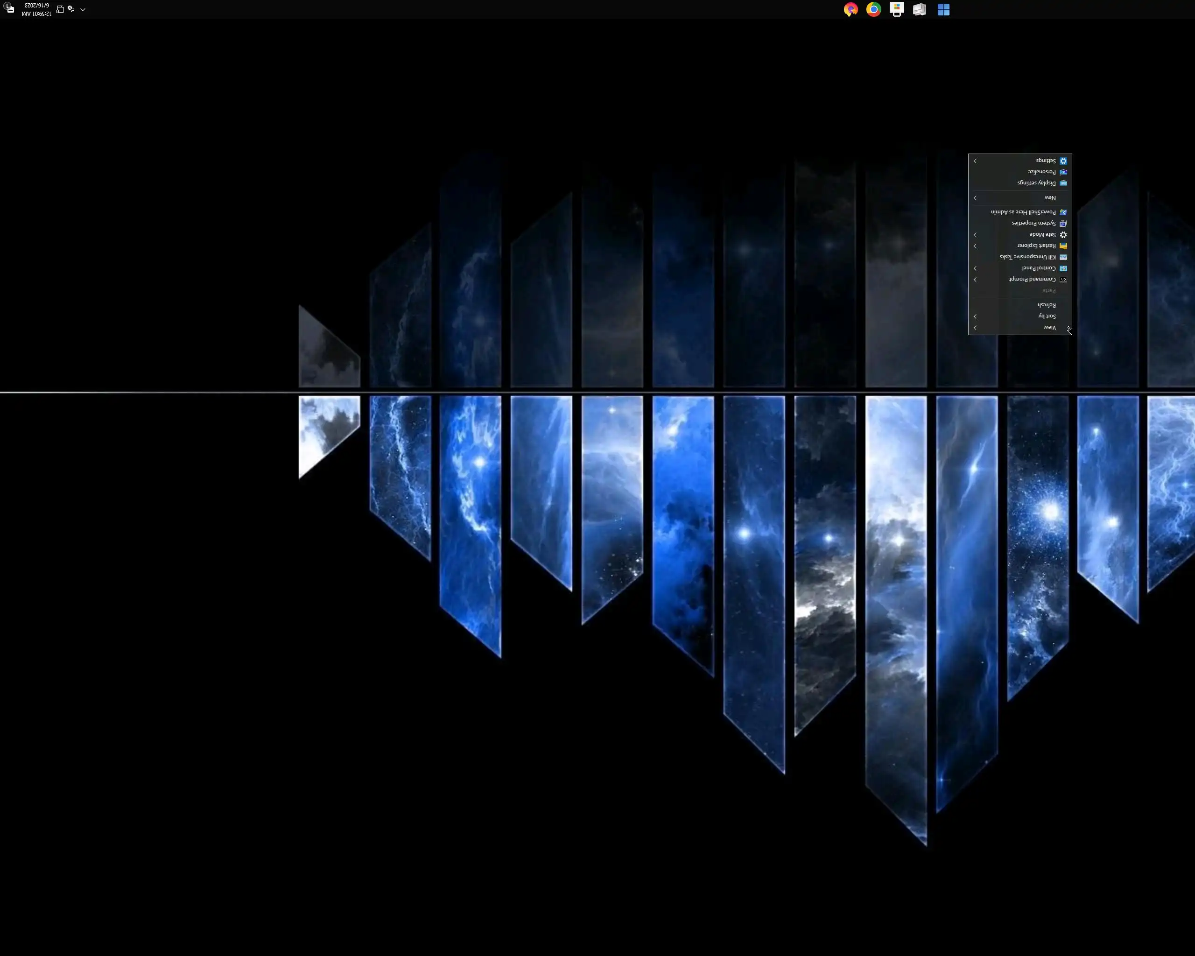1195x956 pixels.
Task: Expand the hidden tray icons chevron
Action: 83,9
